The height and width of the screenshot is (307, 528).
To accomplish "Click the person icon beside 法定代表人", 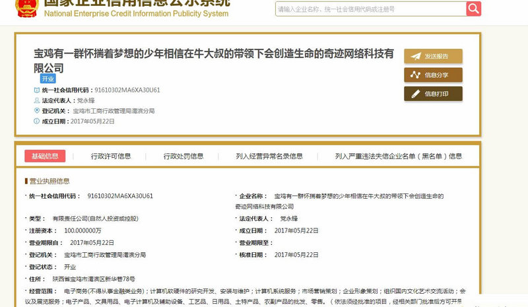I will coord(37,100).
